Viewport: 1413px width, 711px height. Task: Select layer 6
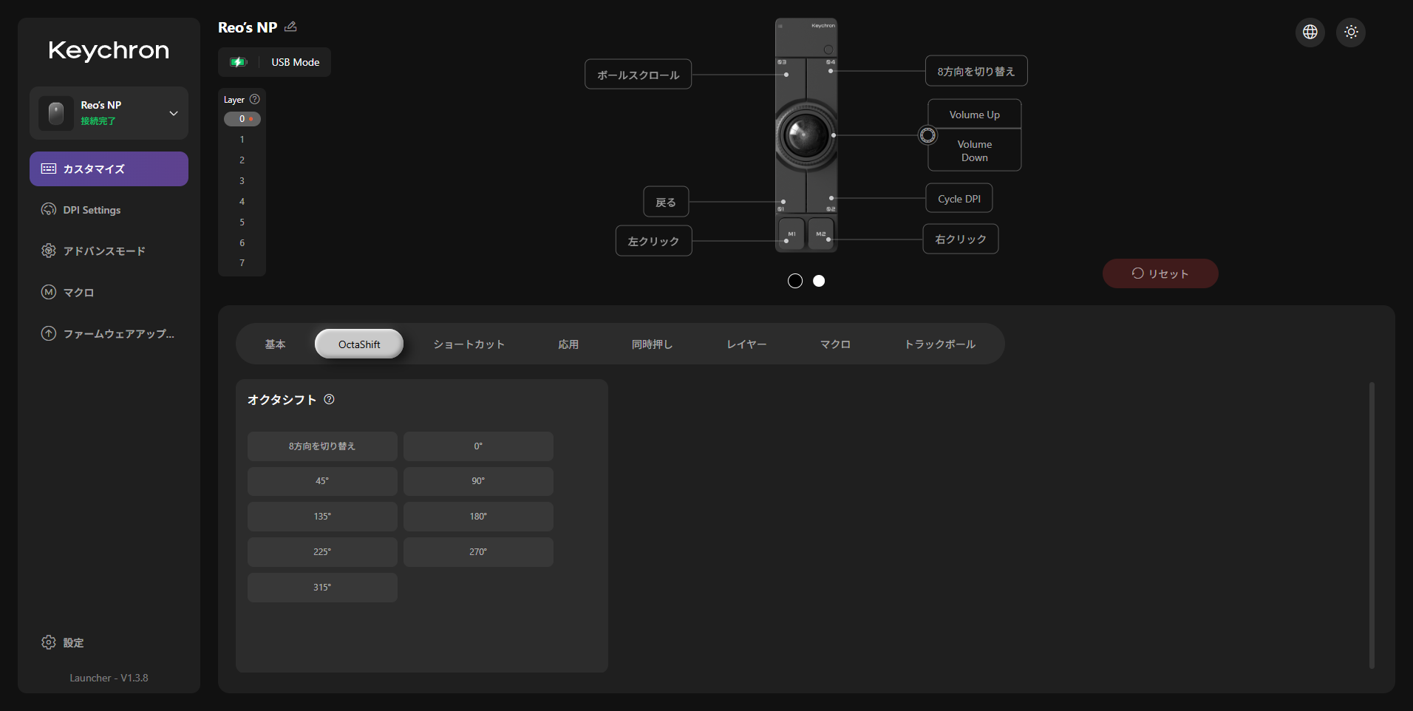(x=242, y=243)
